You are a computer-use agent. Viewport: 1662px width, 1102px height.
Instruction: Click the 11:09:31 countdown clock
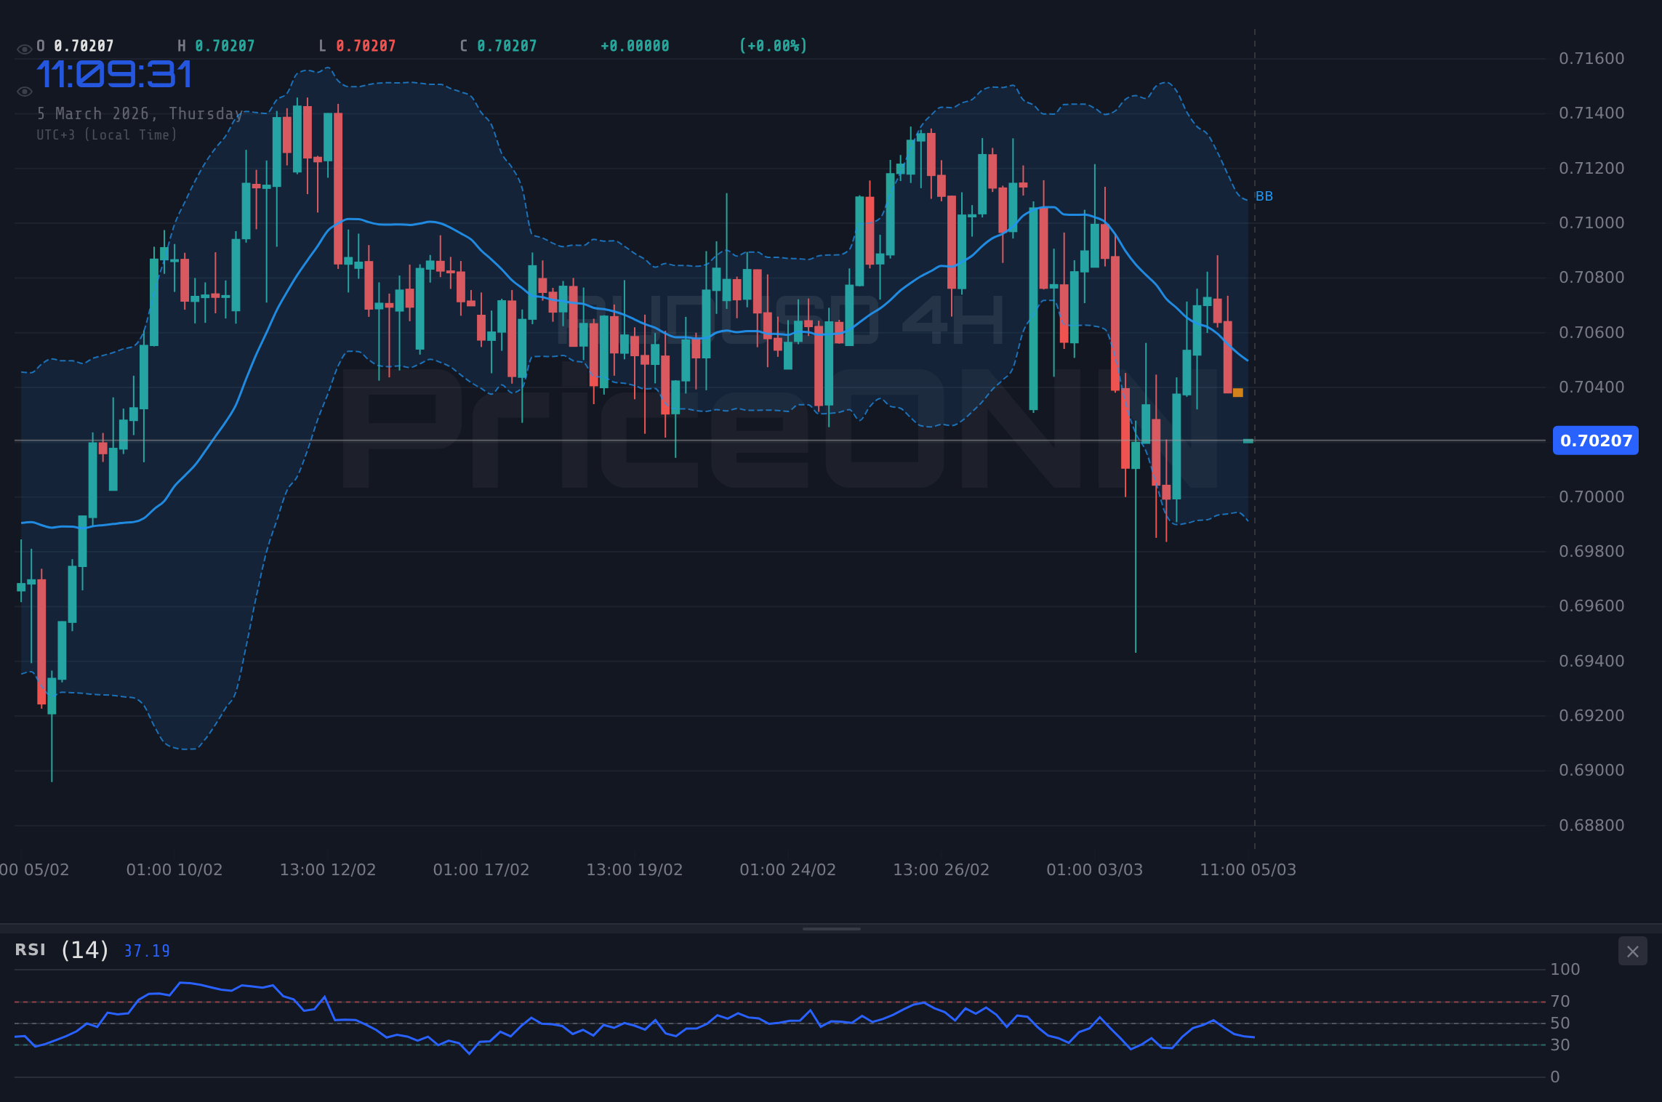click(x=115, y=73)
